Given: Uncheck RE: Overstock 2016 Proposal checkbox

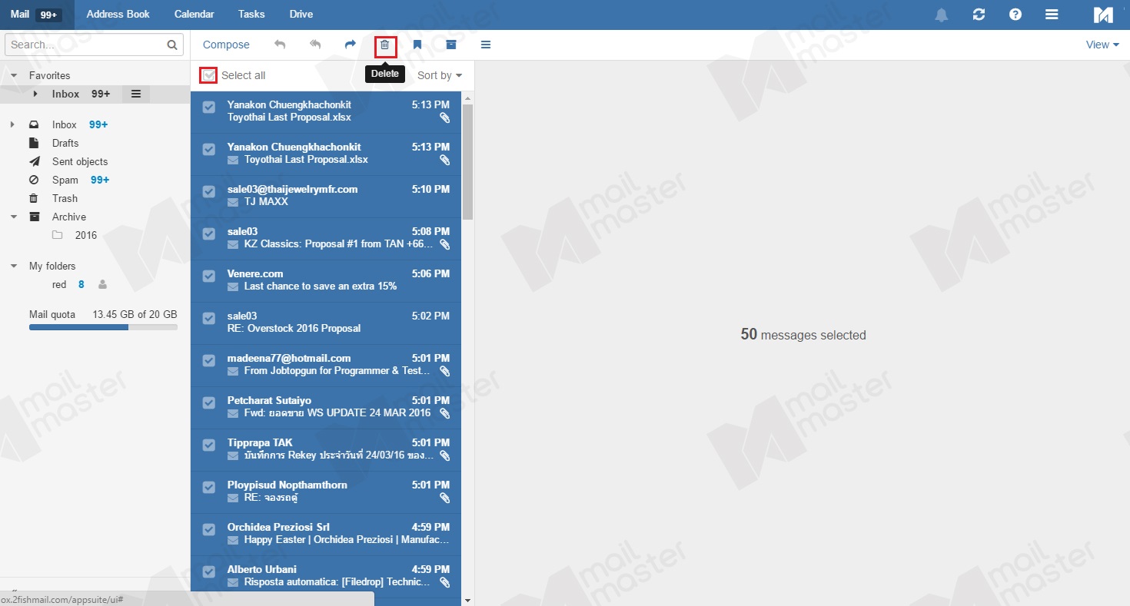Looking at the screenshot, I should pos(208,319).
